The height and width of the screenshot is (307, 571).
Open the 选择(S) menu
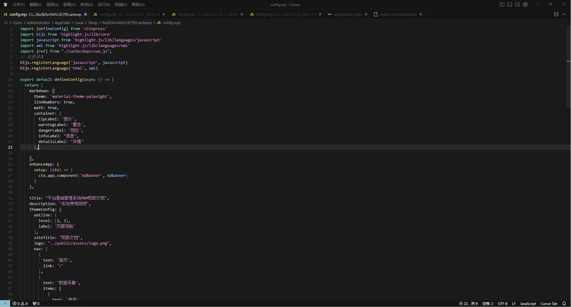(52, 4)
